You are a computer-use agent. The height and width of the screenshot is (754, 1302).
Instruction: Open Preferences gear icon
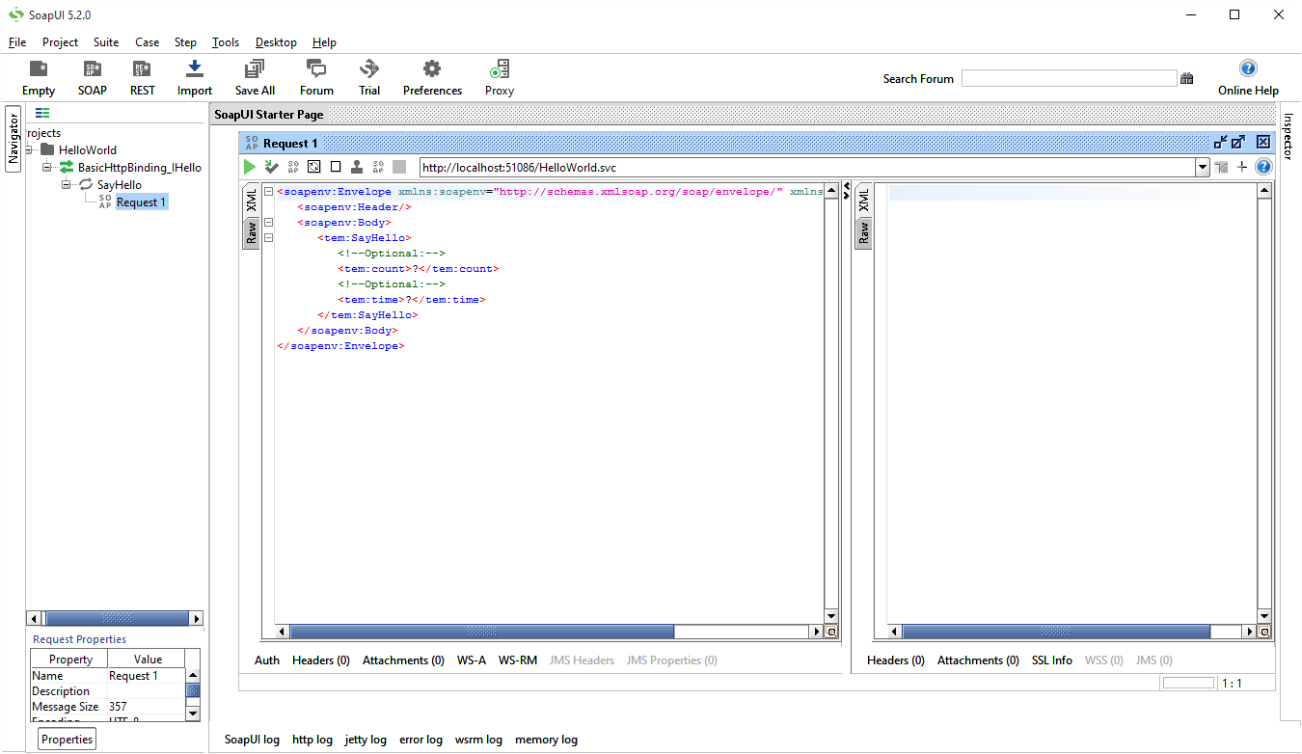click(x=432, y=77)
